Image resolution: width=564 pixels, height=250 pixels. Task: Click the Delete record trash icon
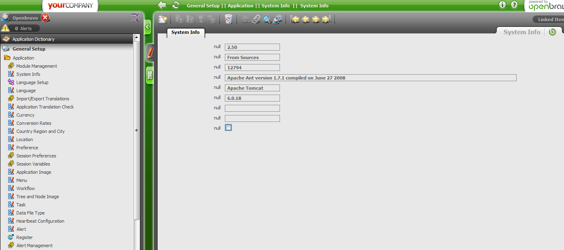pos(229,19)
